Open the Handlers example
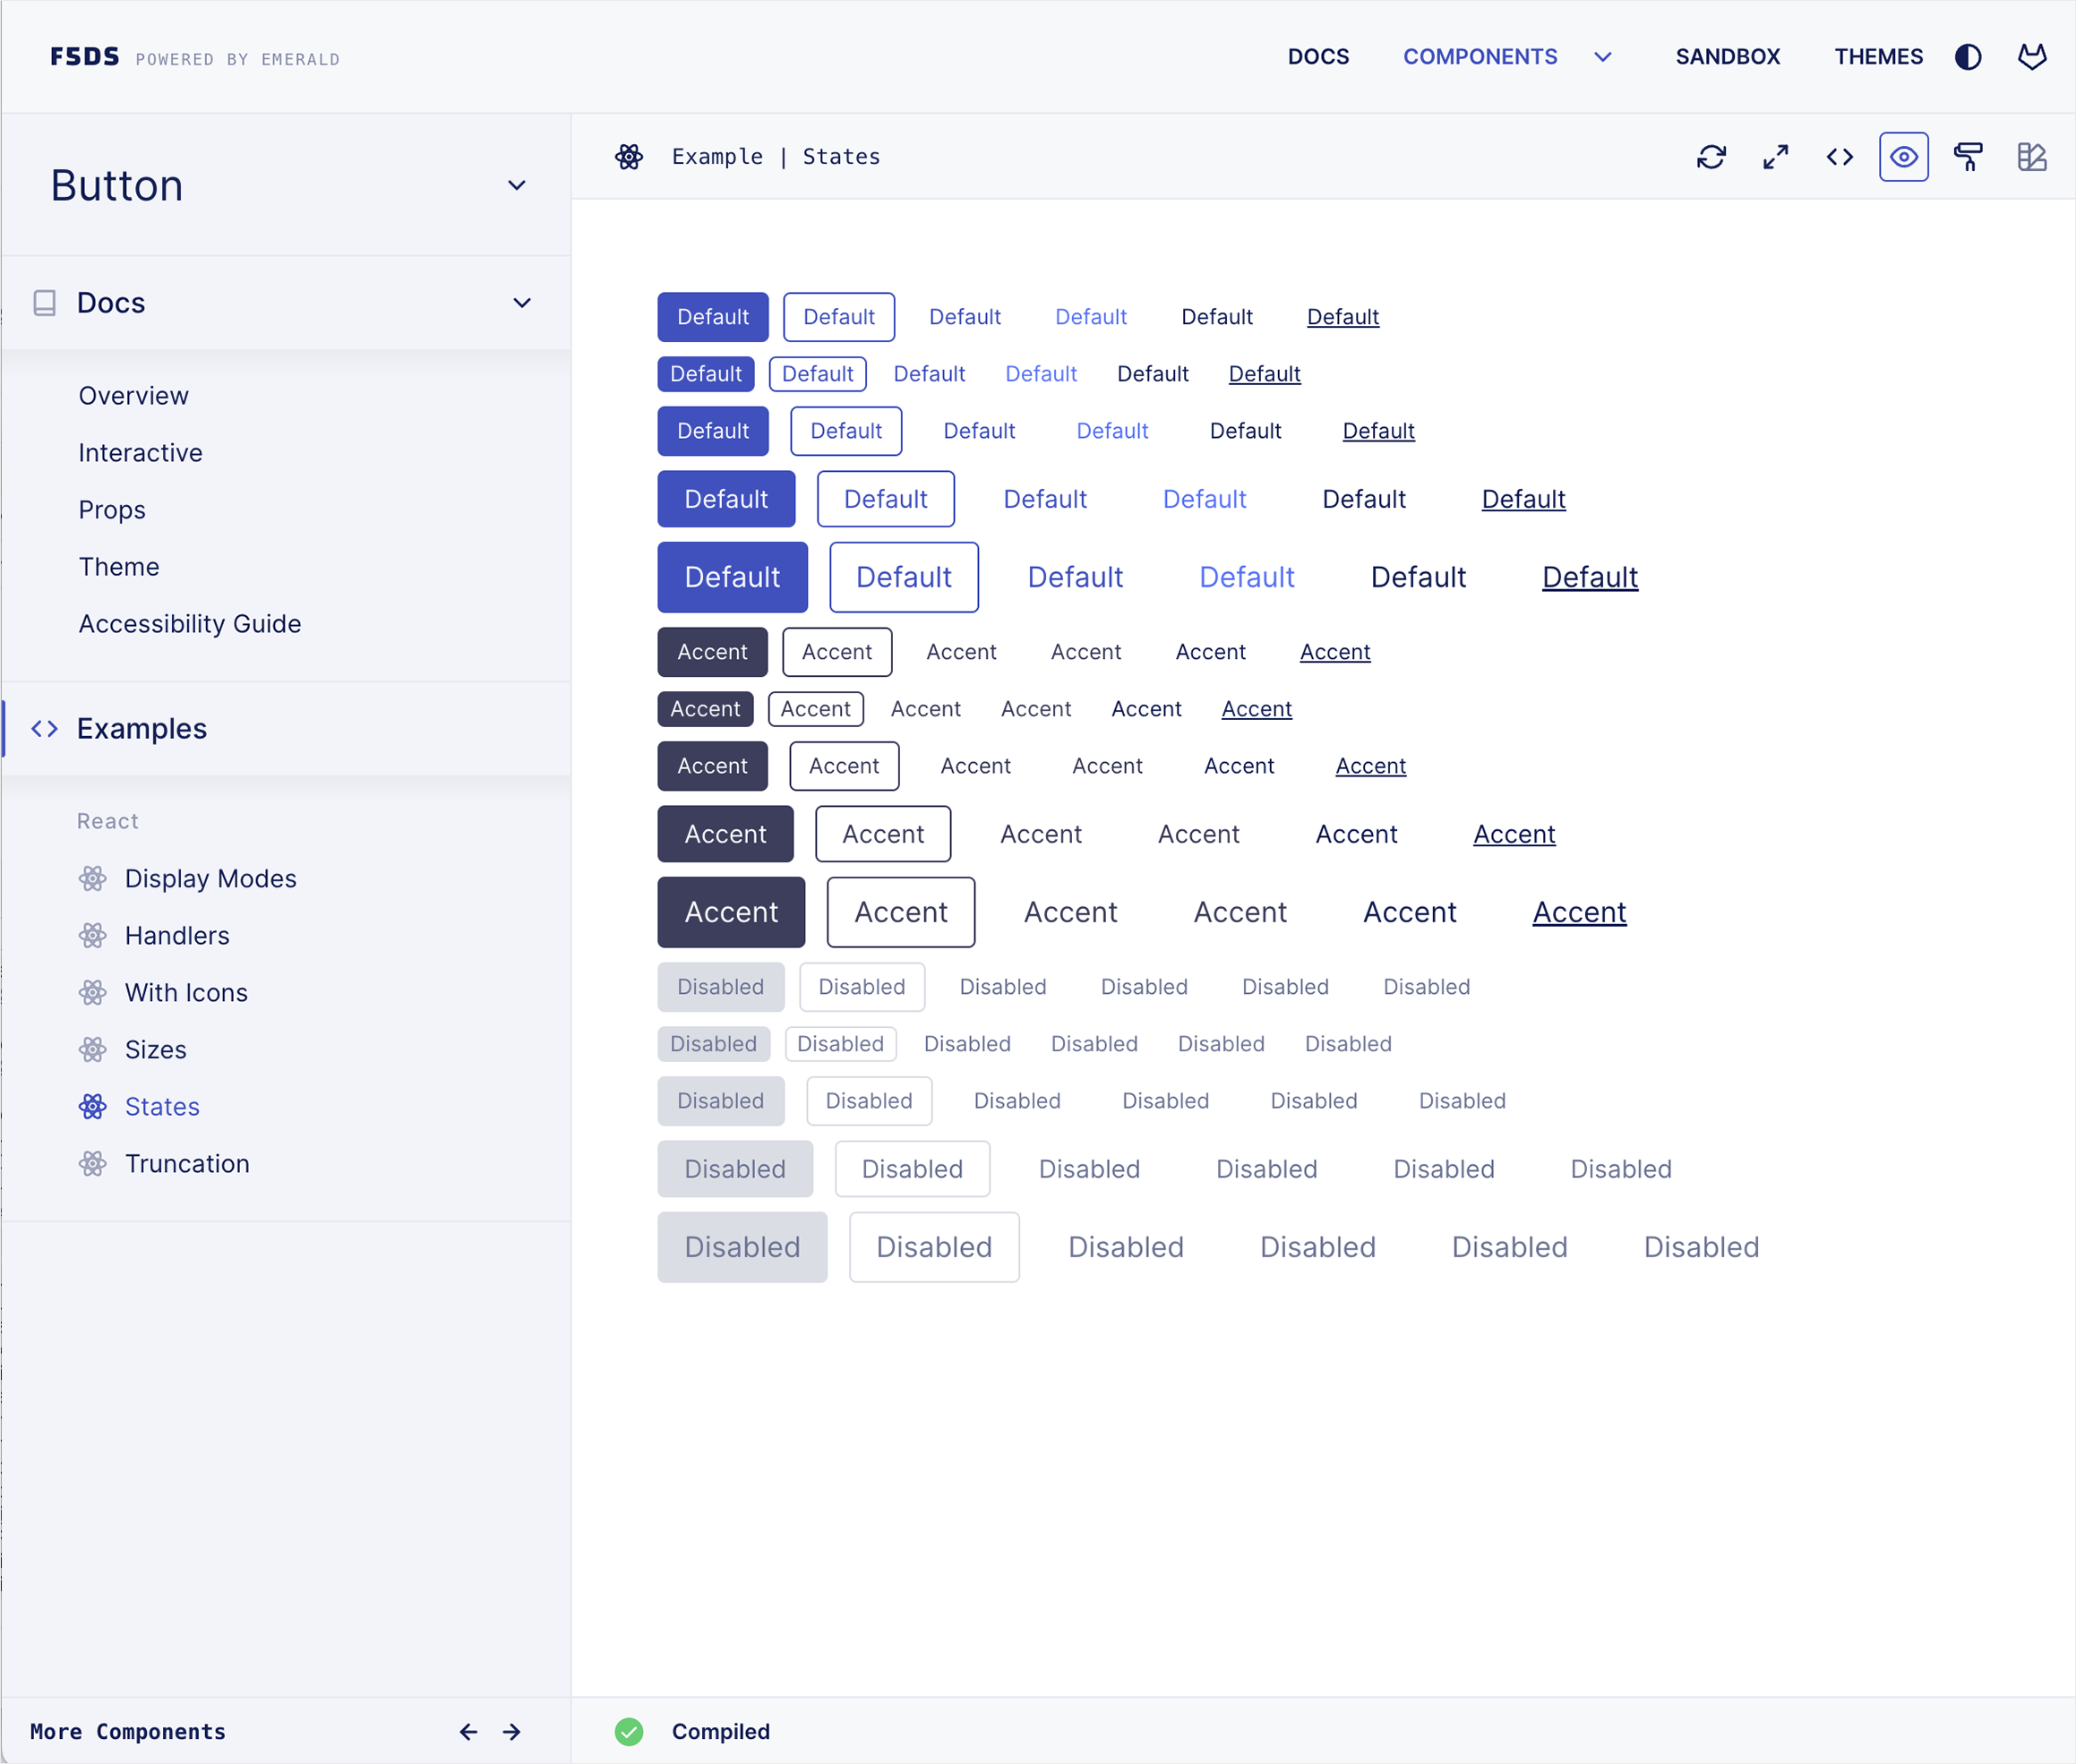This screenshot has height=1764, width=2076. 177,936
